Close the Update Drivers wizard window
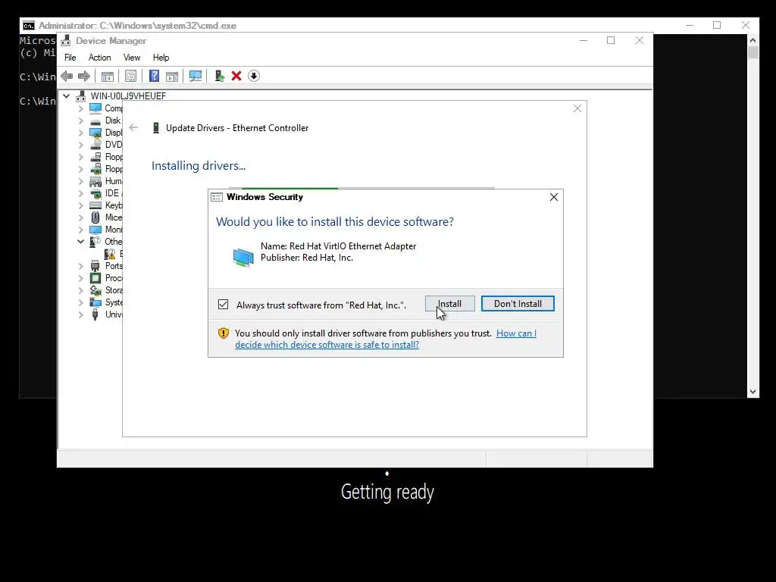The image size is (776, 582). [577, 108]
